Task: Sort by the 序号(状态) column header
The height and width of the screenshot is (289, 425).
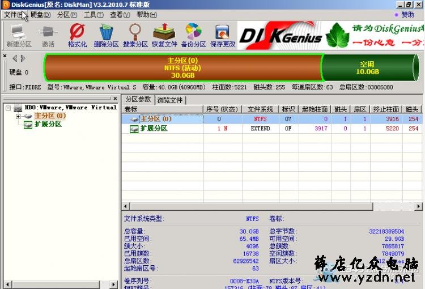Action: (222, 109)
